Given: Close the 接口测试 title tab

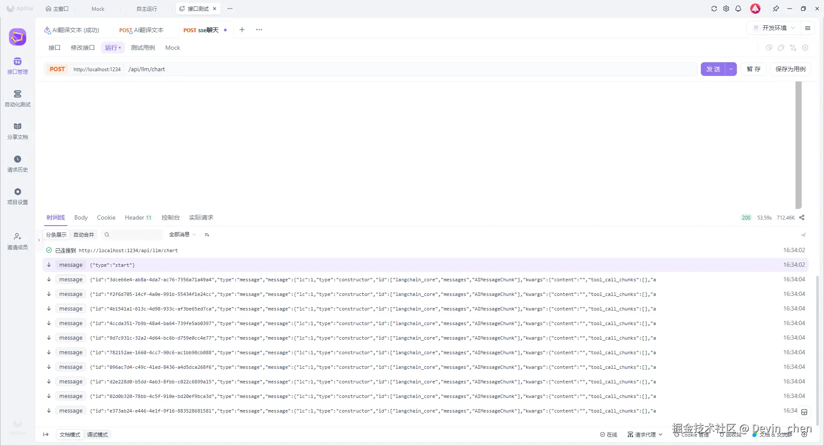Looking at the screenshot, I should 215,9.
